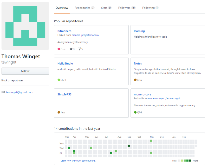Select the August Thursday green contribution square

[116, 151]
